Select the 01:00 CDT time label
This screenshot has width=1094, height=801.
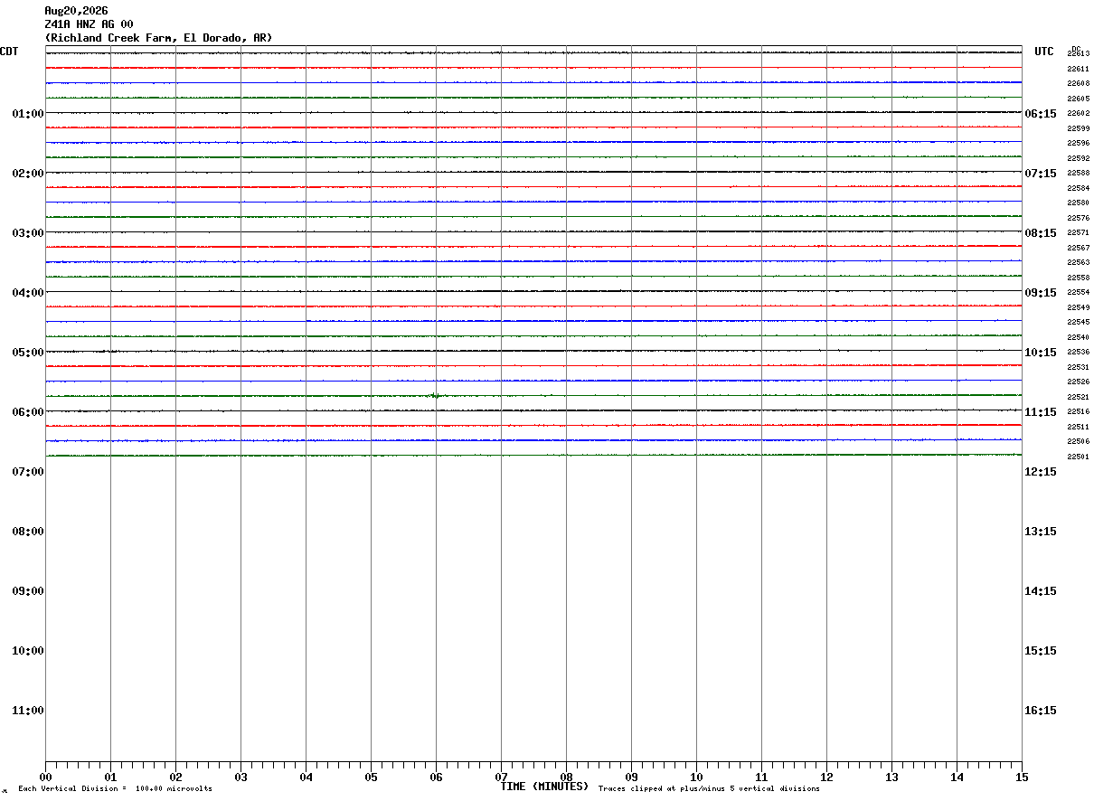(28, 113)
